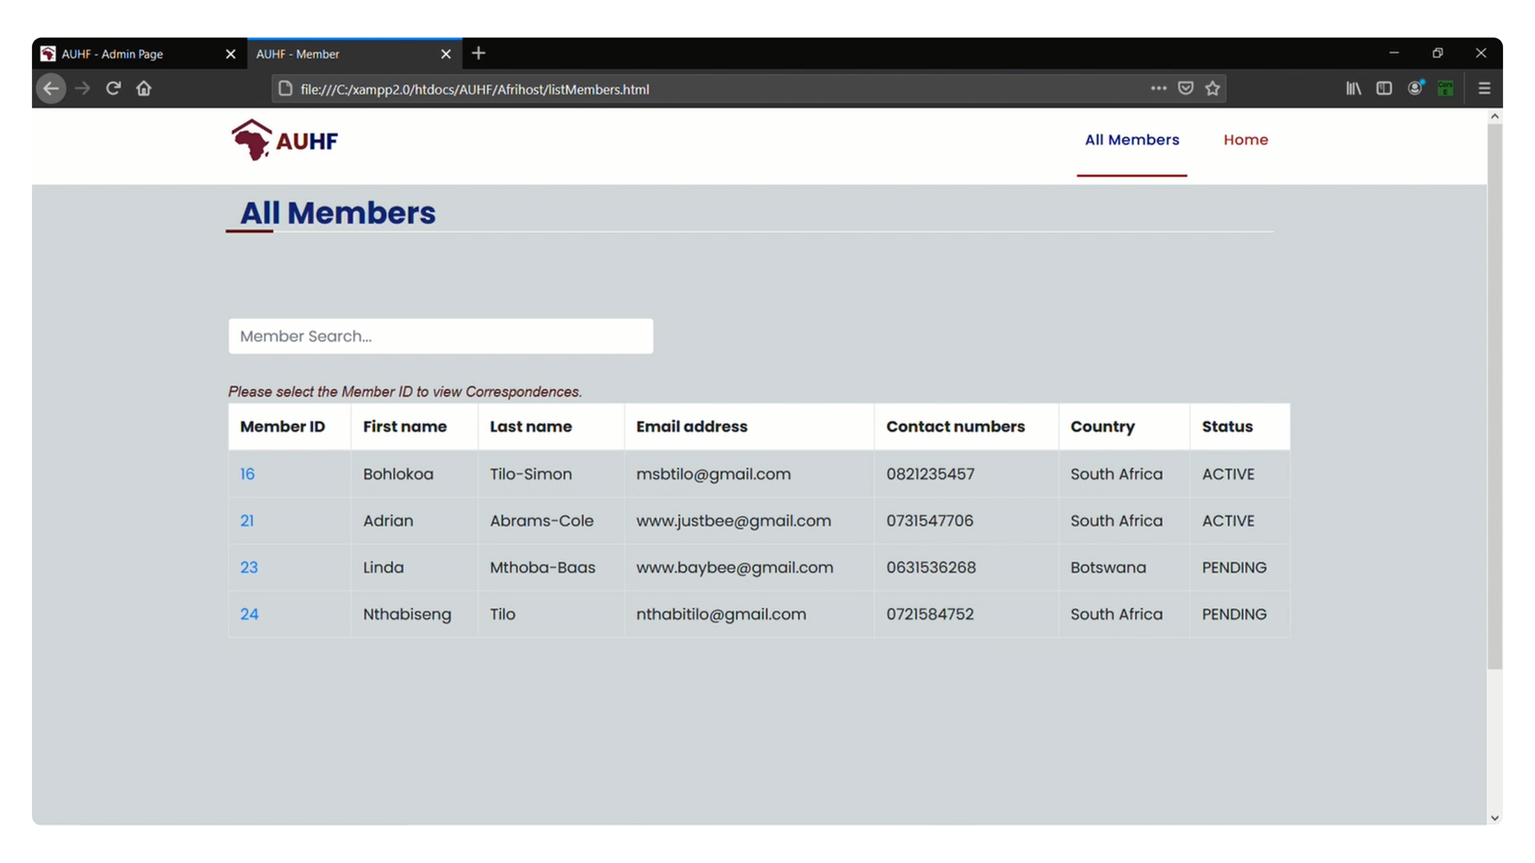
Task: Reload the page with the refresh icon
Action: (113, 89)
